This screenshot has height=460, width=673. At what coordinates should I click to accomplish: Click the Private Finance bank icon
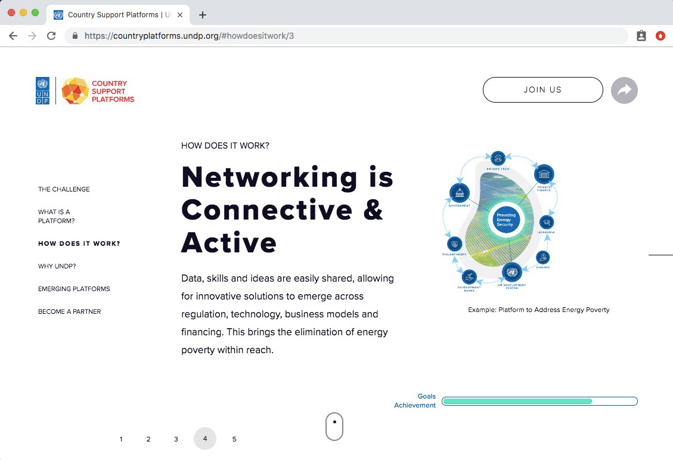pyautogui.click(x=544, y=174)
